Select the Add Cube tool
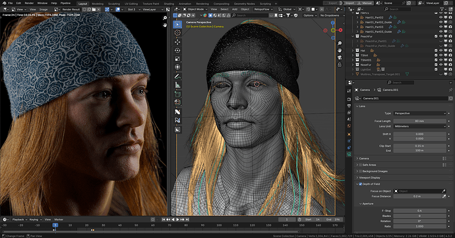The image size is (455, 238). pos(177,94)
